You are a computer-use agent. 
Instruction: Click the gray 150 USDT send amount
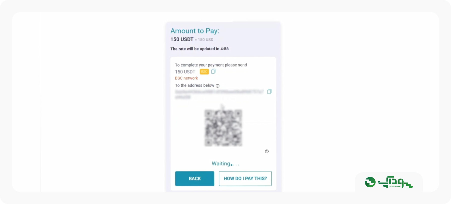(185, 72)
